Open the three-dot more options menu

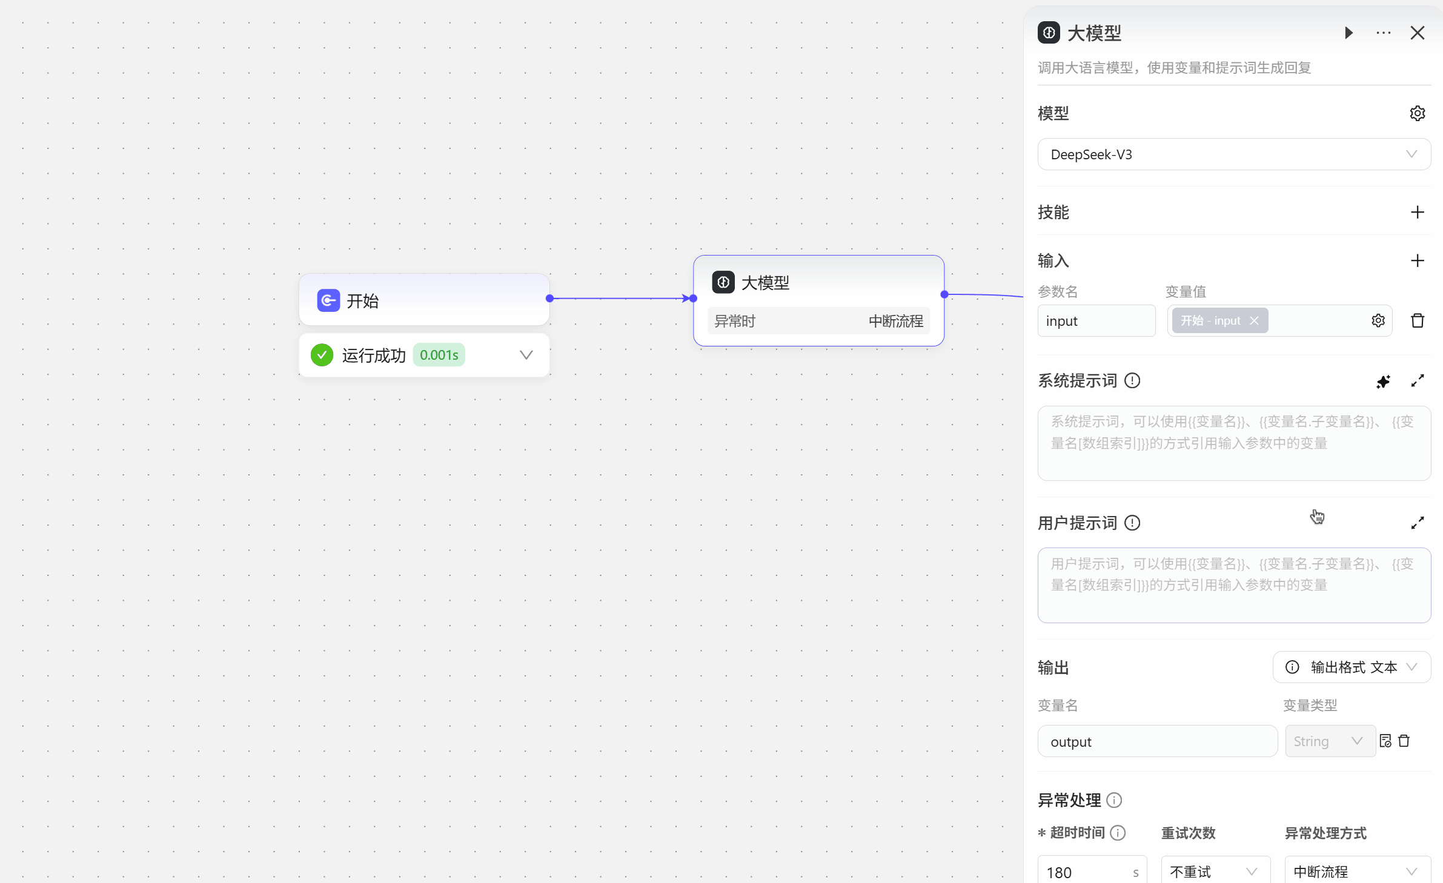point(1383,33)
